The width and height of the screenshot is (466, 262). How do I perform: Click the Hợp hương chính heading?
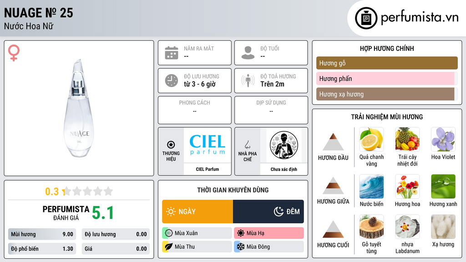pos(387,48)
